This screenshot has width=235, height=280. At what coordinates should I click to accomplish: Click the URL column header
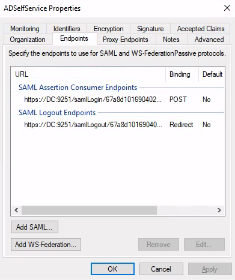88,74
